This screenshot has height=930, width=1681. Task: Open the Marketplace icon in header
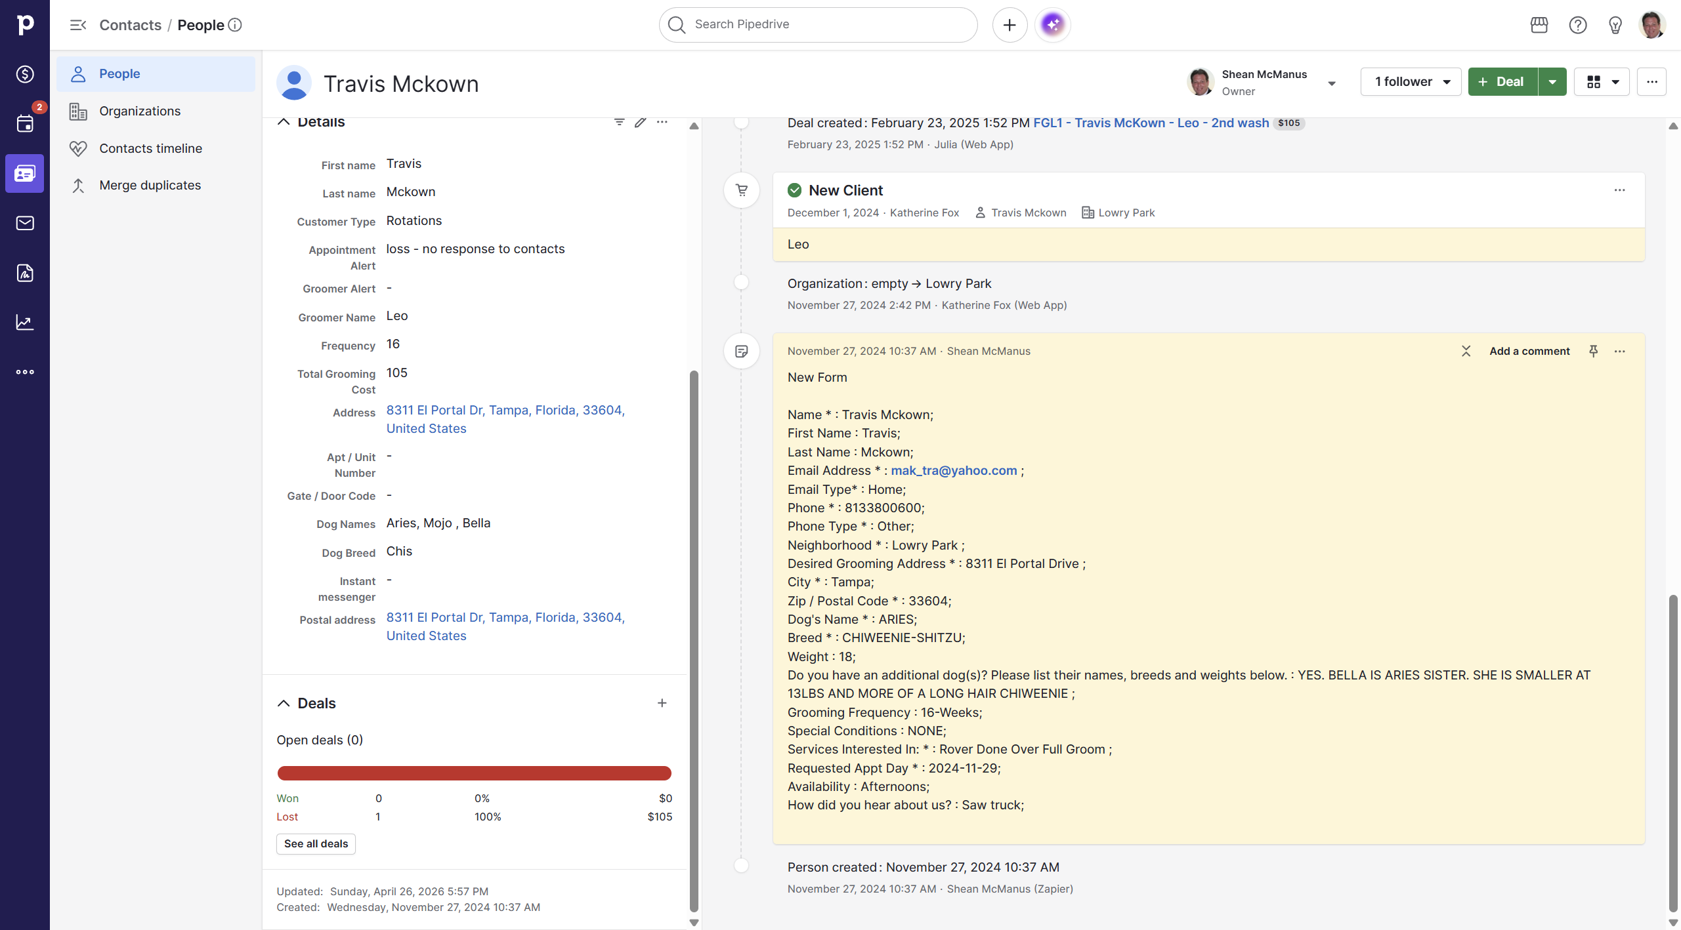tap(1539, 25)
